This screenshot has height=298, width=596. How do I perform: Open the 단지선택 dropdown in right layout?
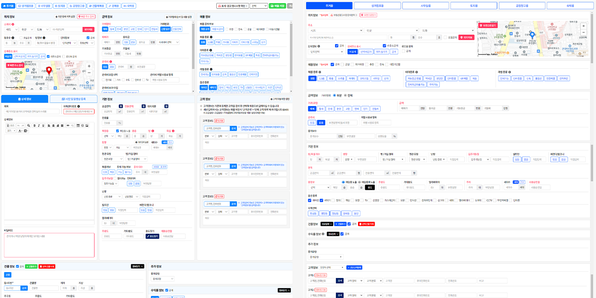[x=326, y=52]
